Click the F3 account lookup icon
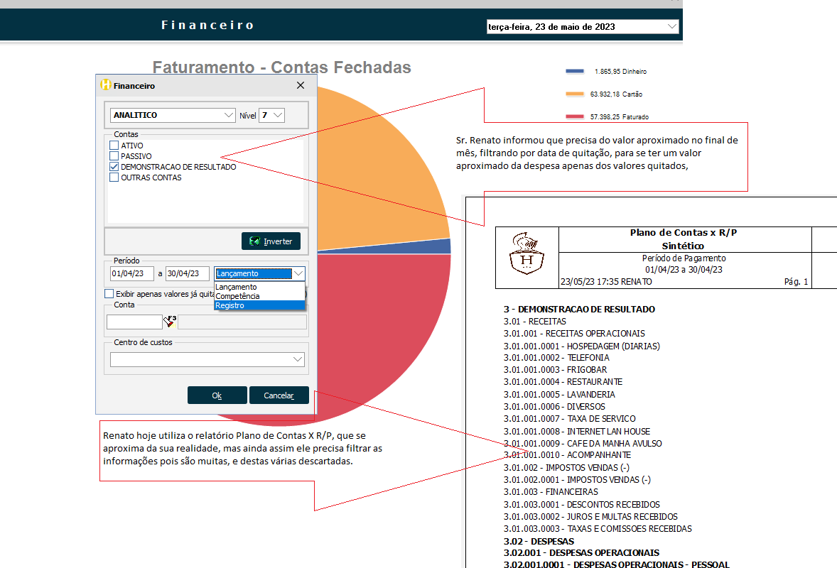 point(171,322)
